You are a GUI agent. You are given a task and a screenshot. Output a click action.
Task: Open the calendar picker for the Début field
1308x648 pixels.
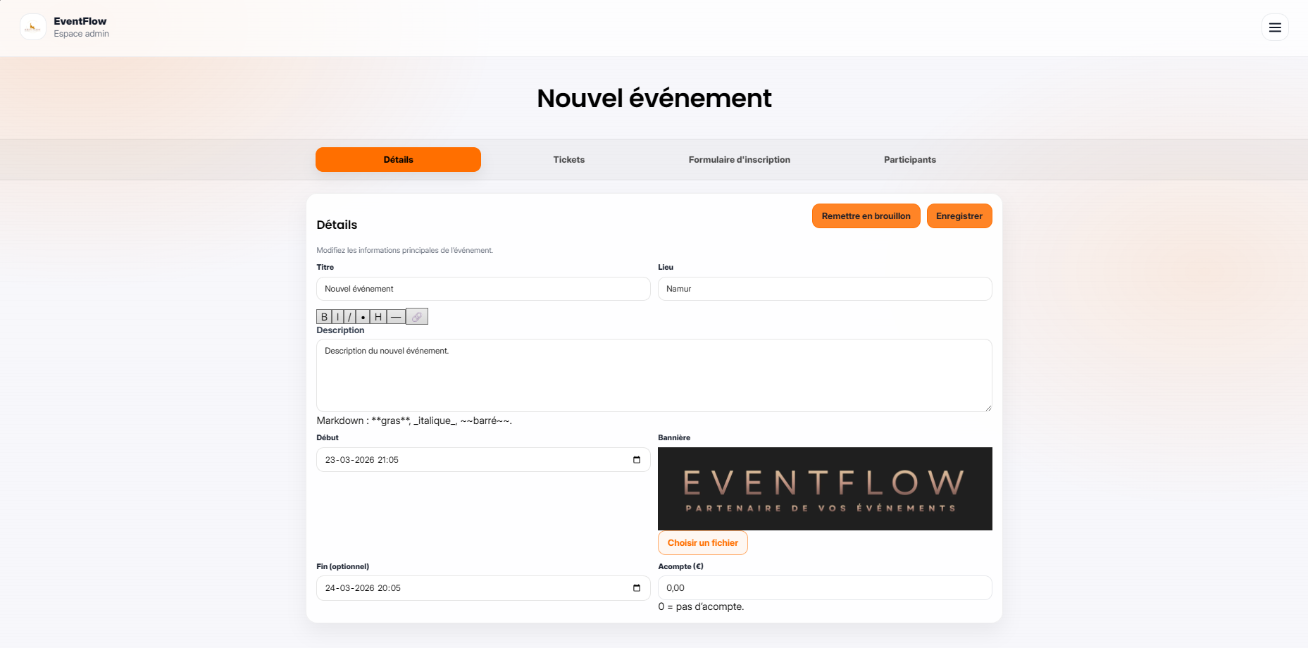[636, 459]
